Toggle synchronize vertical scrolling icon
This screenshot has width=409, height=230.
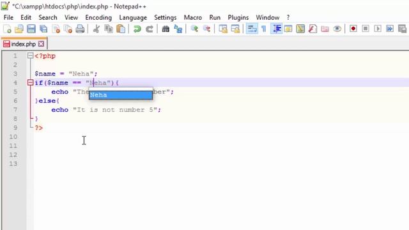[x=223, y=29]
